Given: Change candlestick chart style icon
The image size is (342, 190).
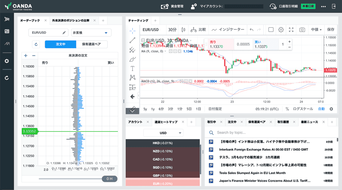Looking at the screenshot, I should [183, 30].
